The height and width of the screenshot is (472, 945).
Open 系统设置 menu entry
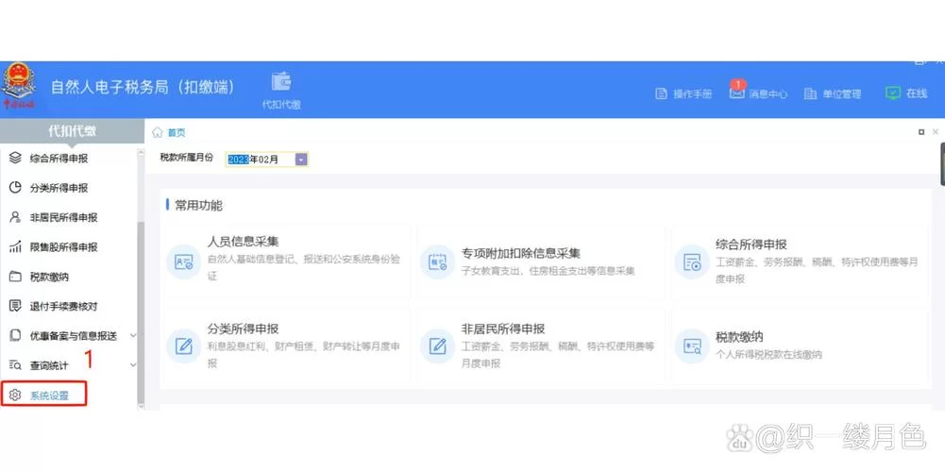pyautogui.click(x=44, y=394)
